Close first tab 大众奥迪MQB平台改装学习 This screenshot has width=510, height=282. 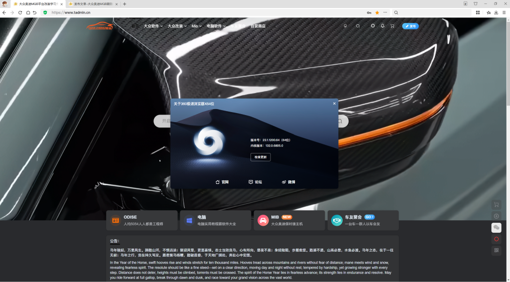(x=61, y=4)
